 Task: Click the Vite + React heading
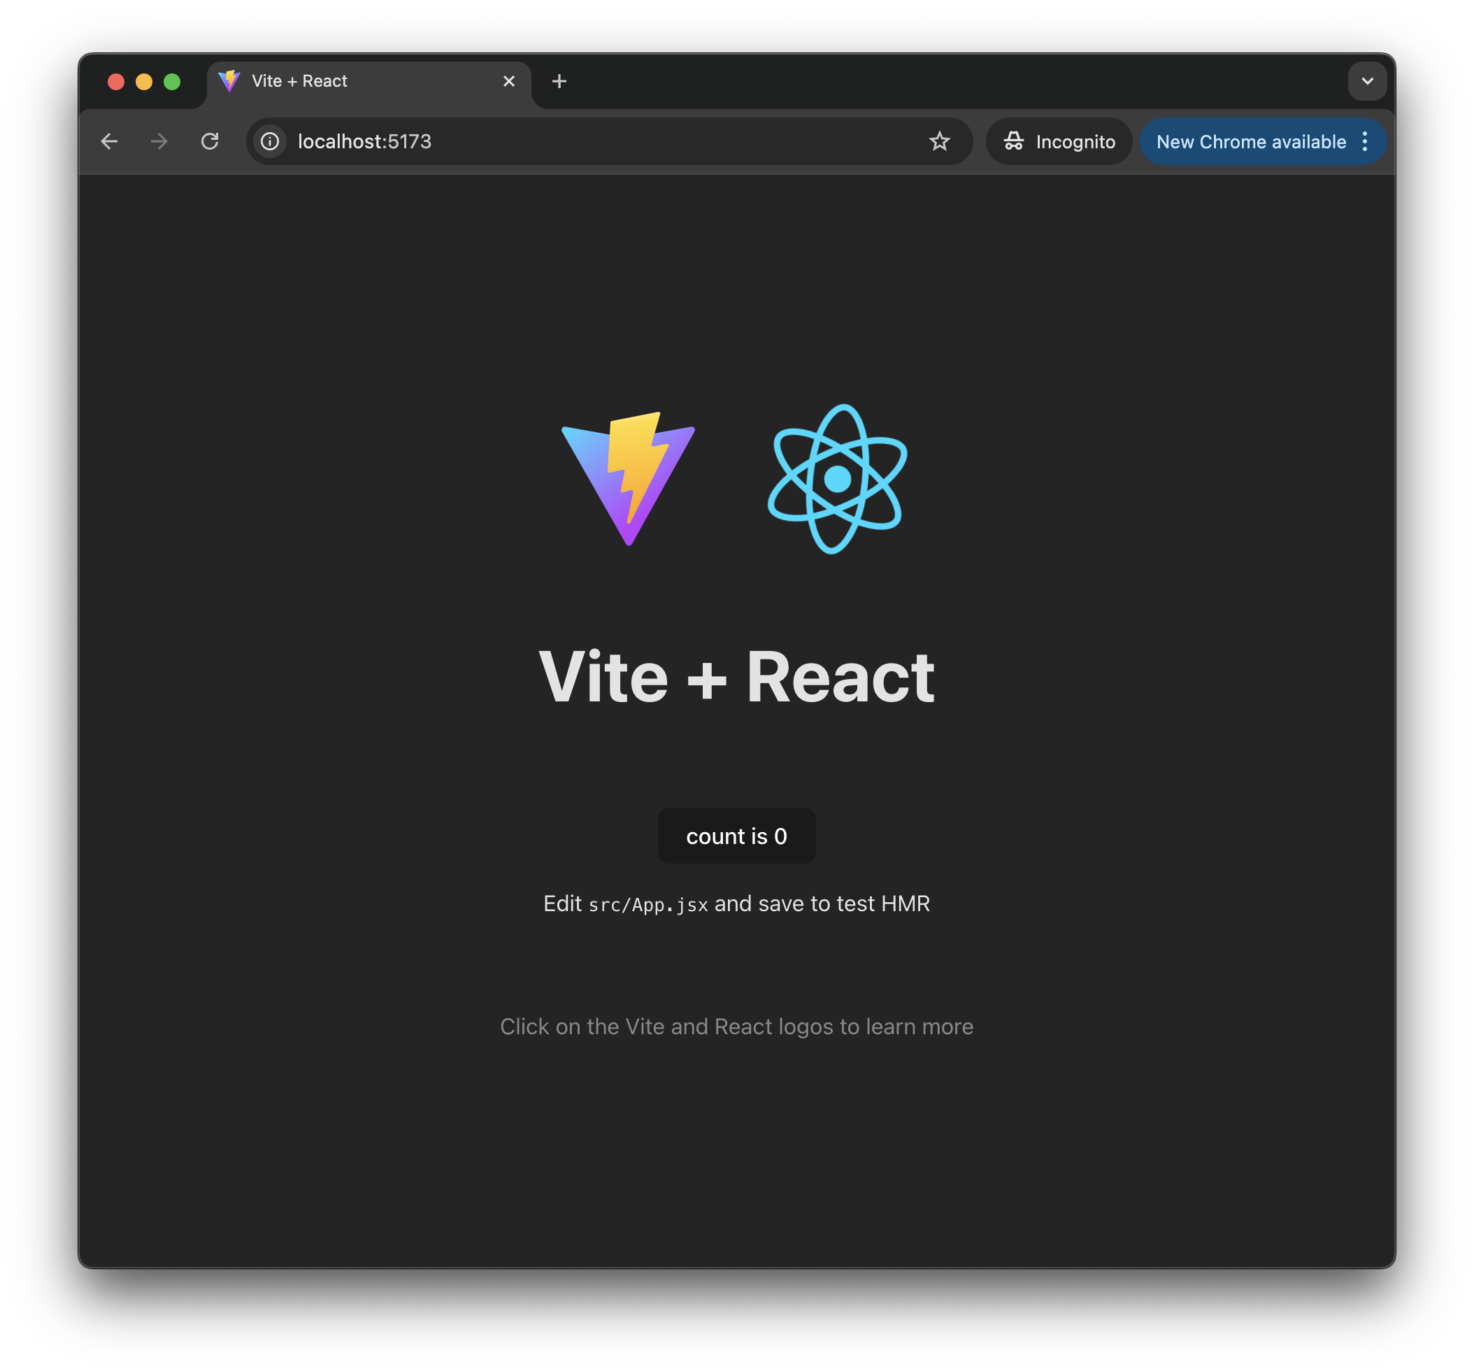(x=736, y=676)
